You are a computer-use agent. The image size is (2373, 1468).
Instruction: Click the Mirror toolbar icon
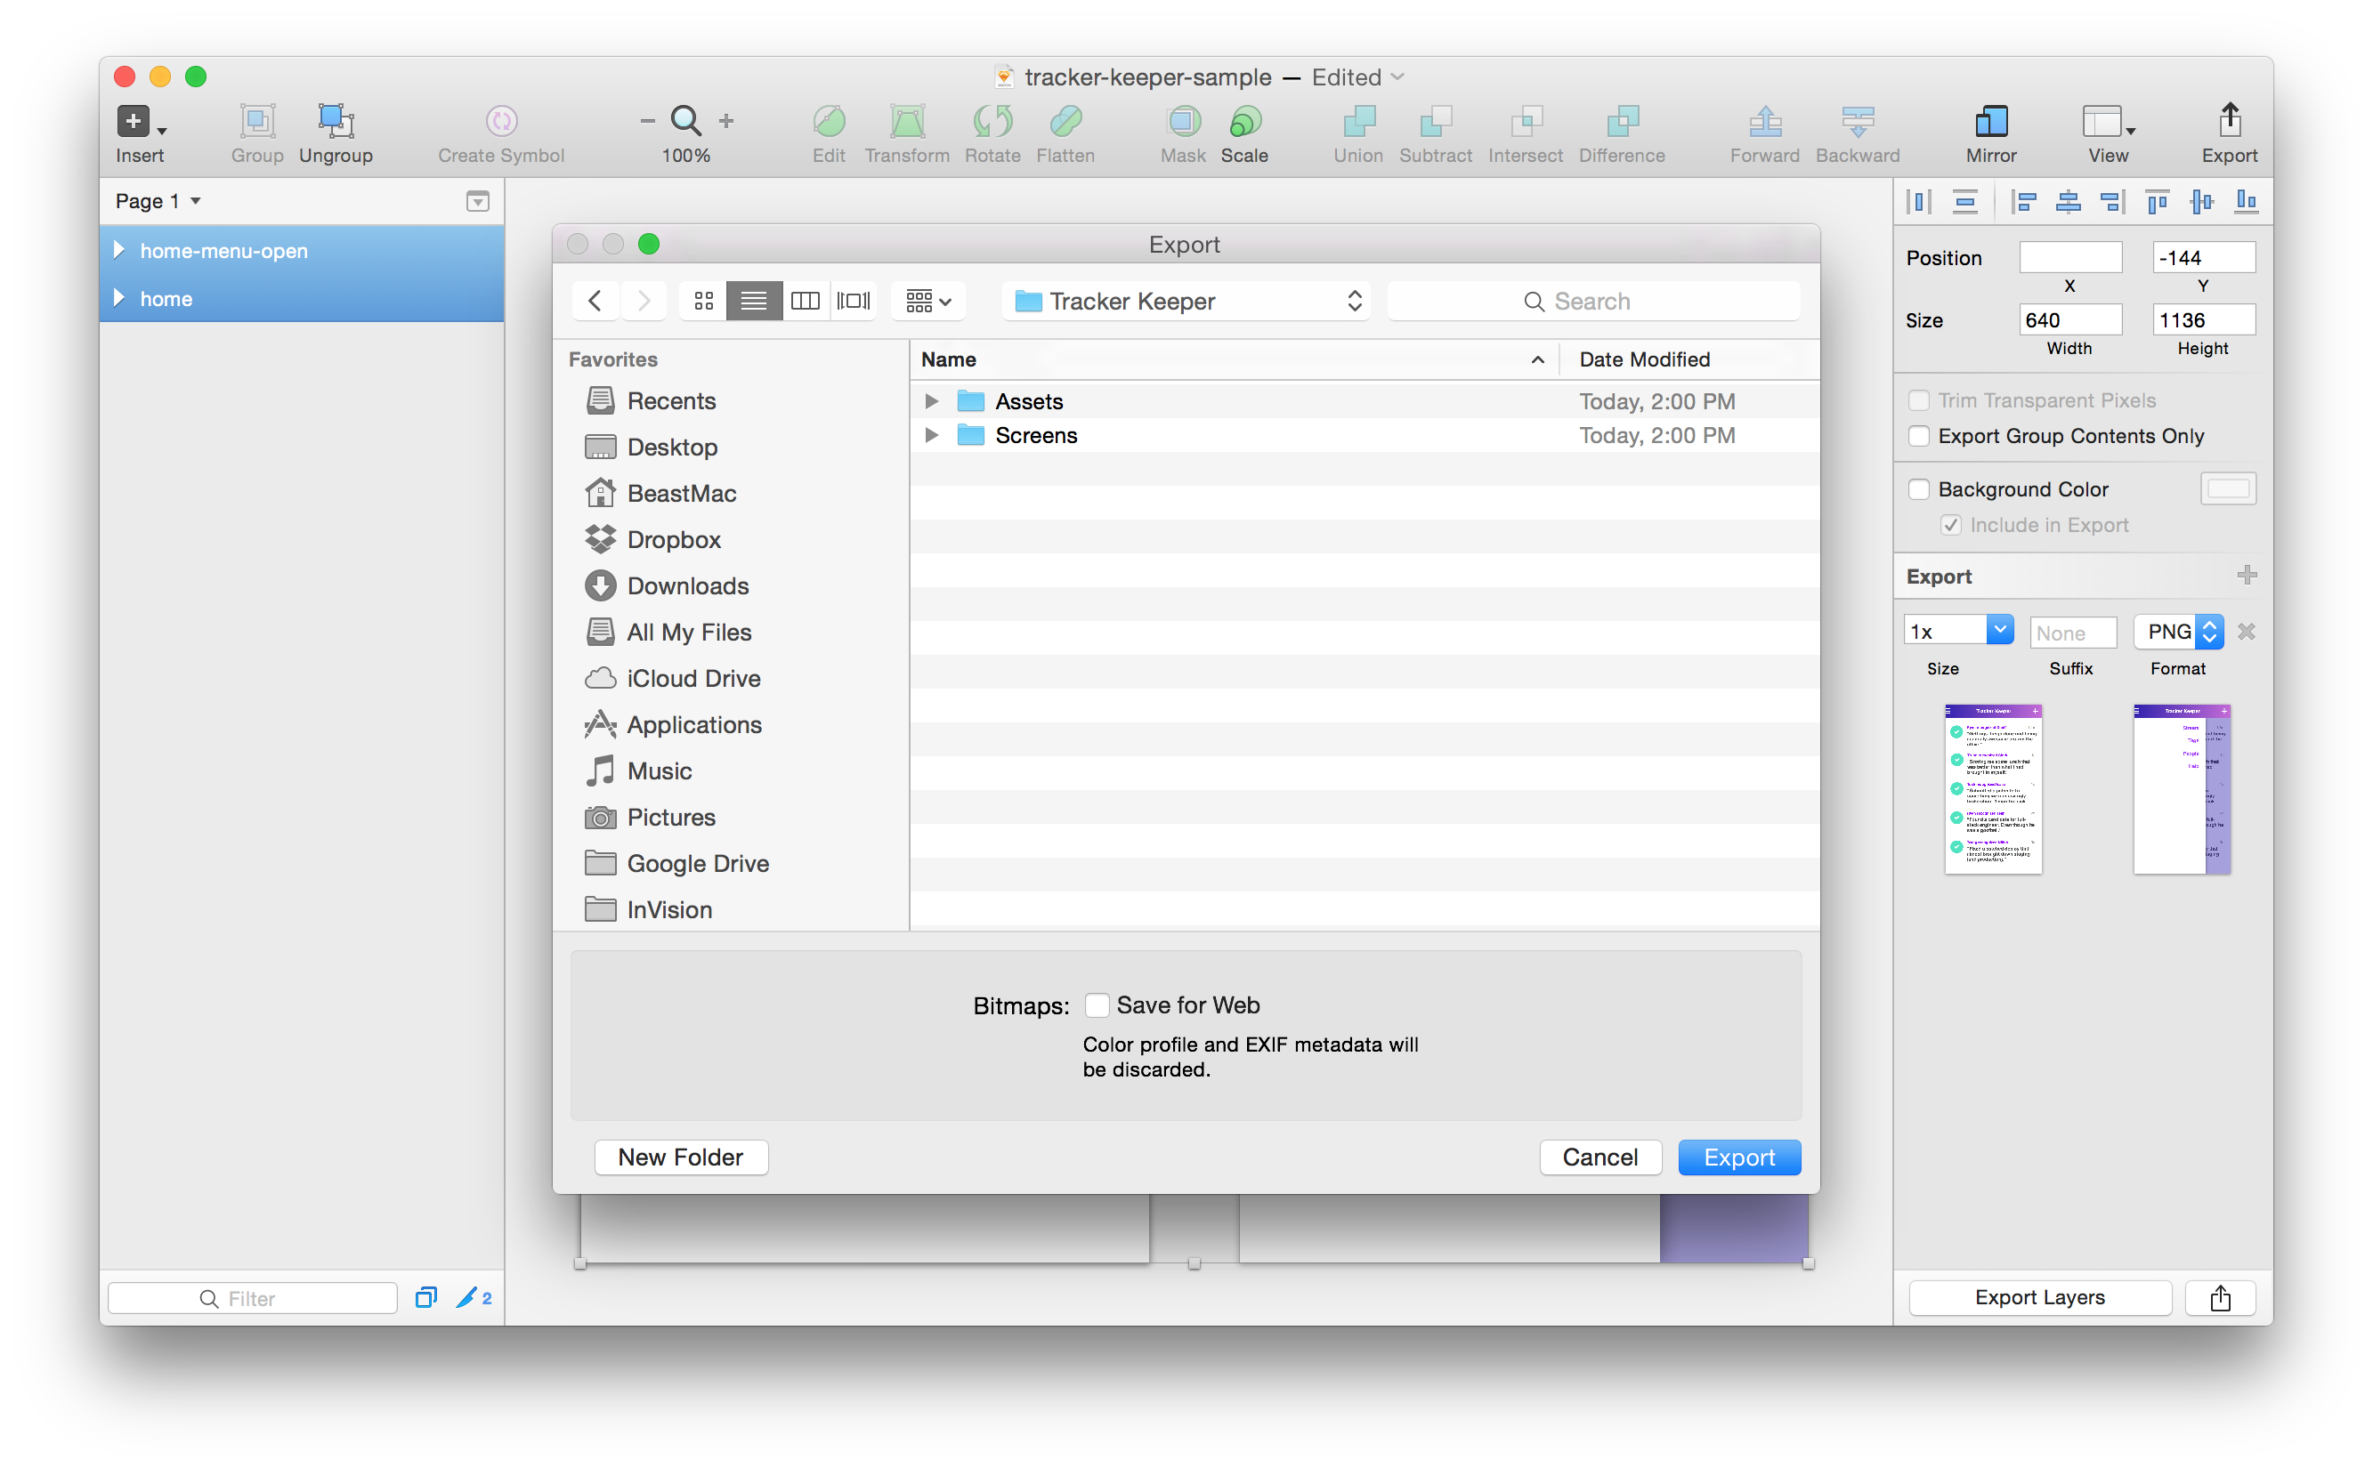[1991, 121]
